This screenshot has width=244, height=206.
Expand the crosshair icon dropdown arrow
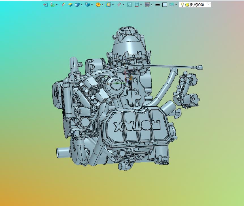[123, 5]
